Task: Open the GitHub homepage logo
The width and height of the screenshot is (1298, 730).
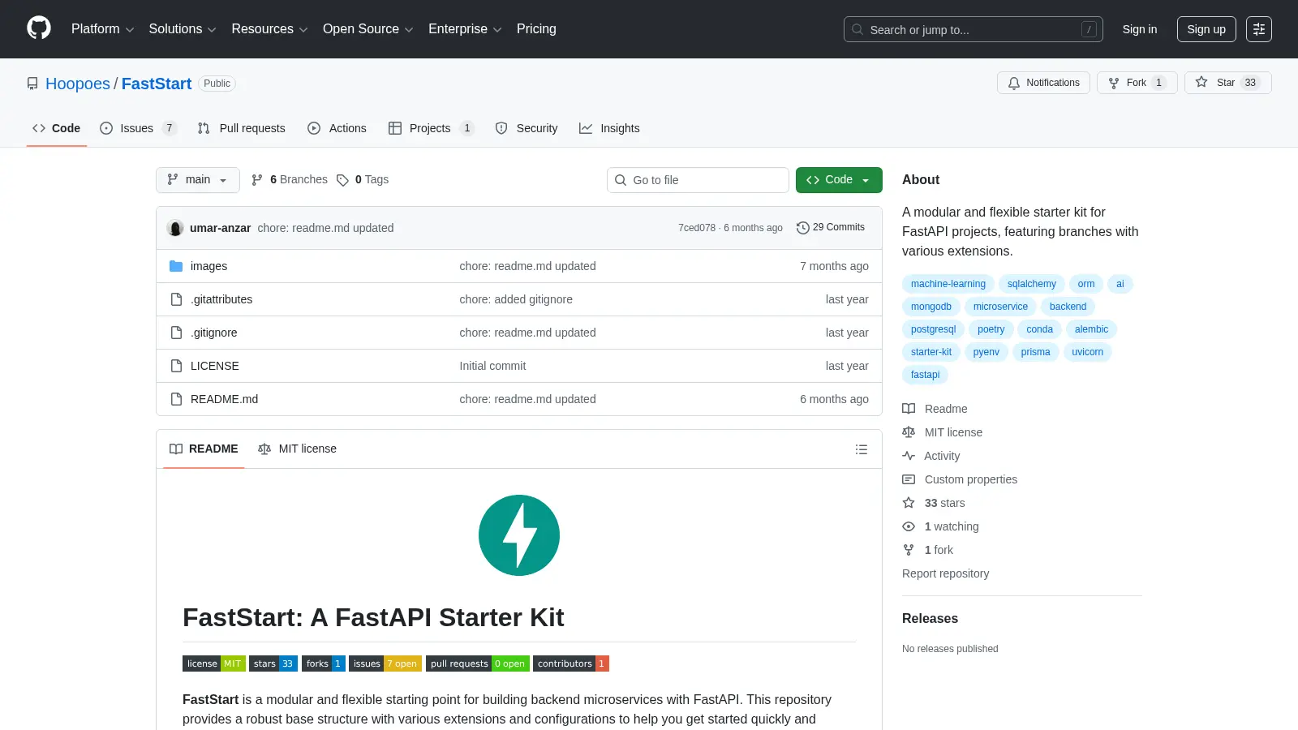Action: (39, 28)
